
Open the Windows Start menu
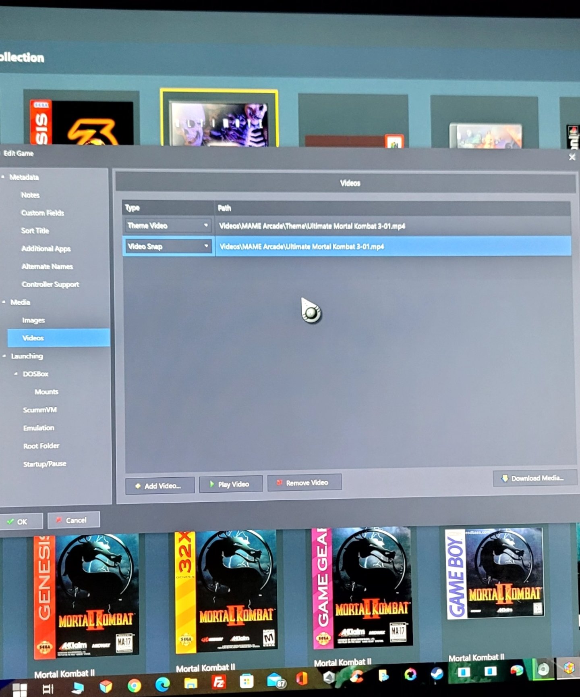pos(19,689)
